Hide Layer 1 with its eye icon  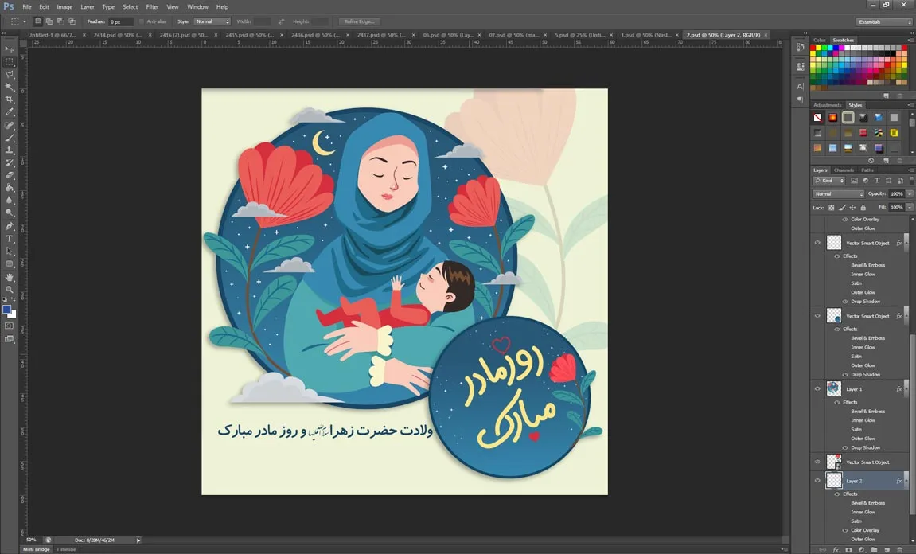coord(817,389)
